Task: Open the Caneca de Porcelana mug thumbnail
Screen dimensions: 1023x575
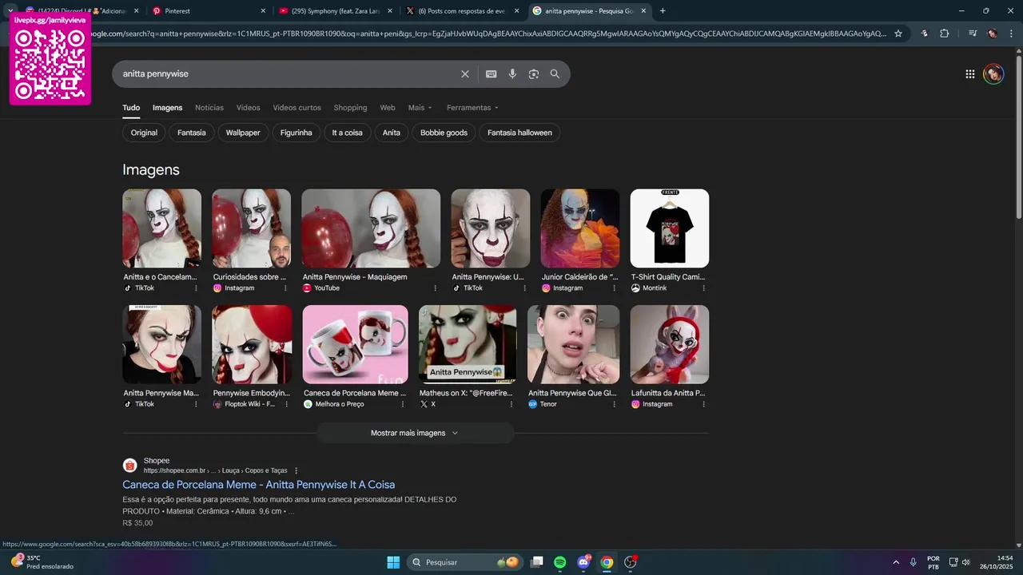Action: pyautogui.click(x=356, y=344)
